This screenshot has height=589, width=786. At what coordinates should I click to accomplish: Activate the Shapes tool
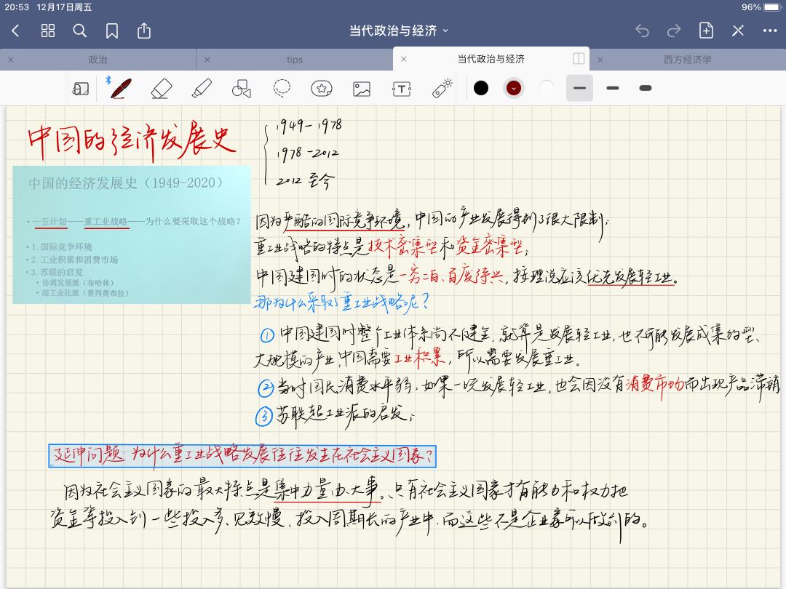point(241,88)
